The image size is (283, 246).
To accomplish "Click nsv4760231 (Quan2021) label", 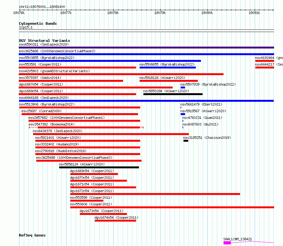I will [202, 118].
